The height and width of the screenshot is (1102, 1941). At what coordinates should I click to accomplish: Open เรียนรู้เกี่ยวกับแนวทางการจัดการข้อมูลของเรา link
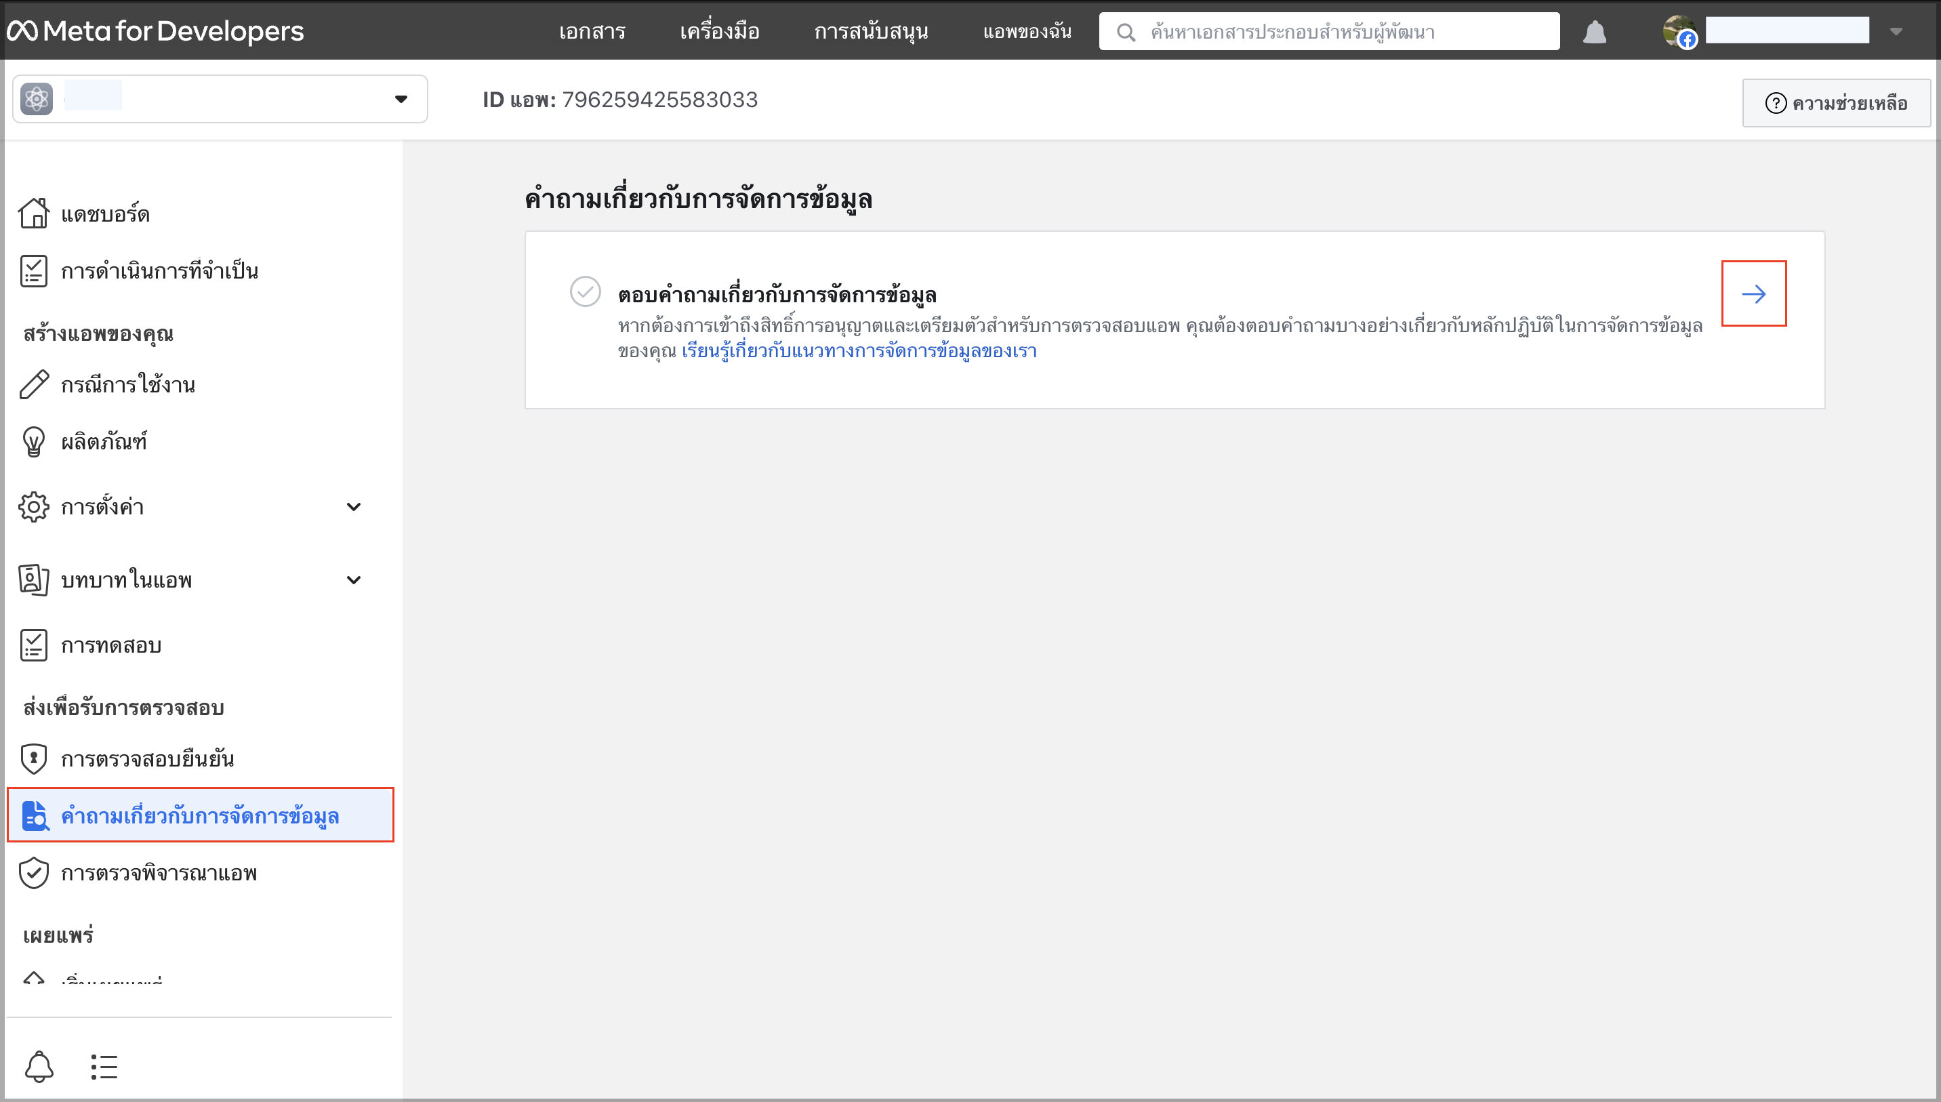859,351
